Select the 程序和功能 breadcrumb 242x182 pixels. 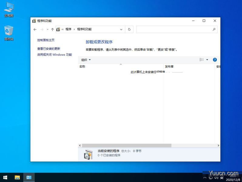pyautogui.click(x=84, y=29)
